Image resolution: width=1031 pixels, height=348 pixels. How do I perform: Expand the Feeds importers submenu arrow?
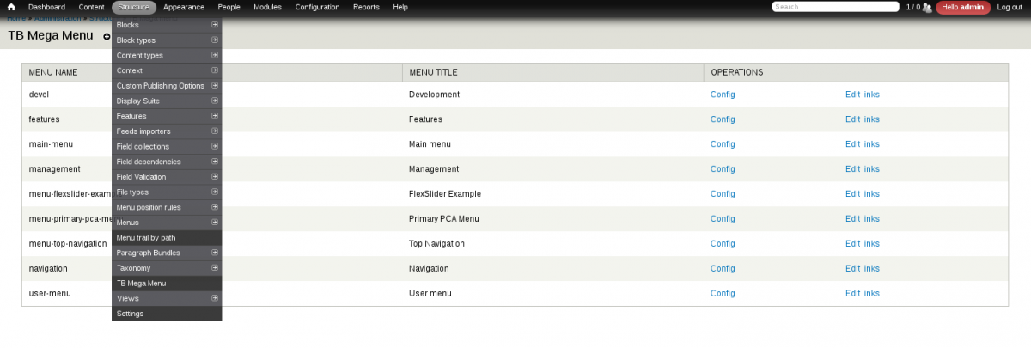214,131
